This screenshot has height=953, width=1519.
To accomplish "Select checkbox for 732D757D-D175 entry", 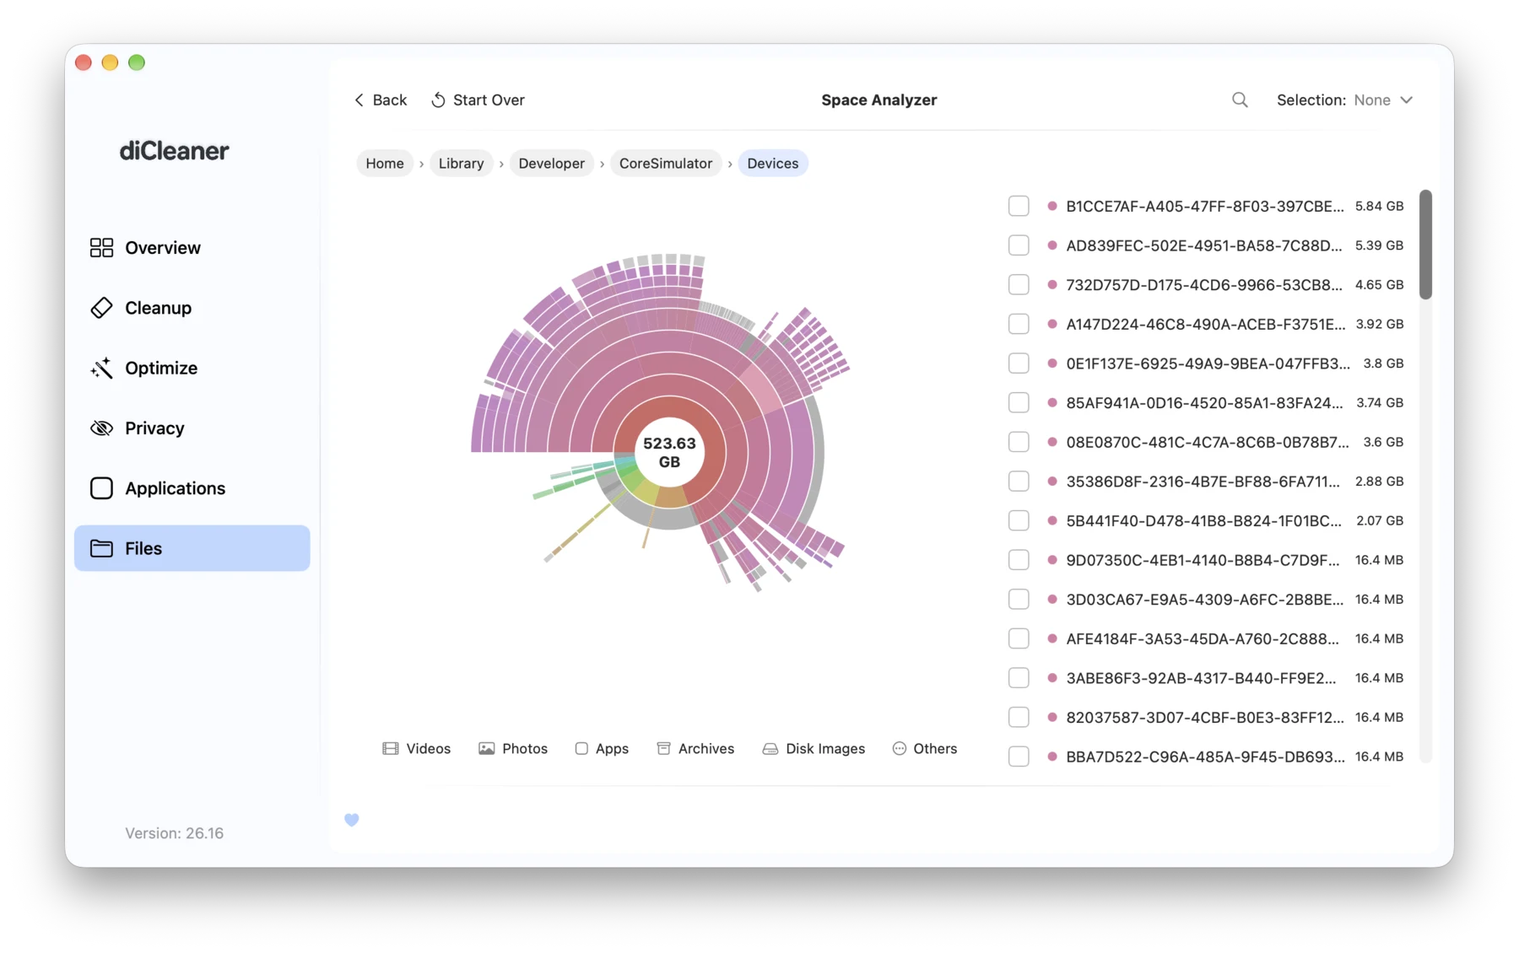I will [1019, 284].
